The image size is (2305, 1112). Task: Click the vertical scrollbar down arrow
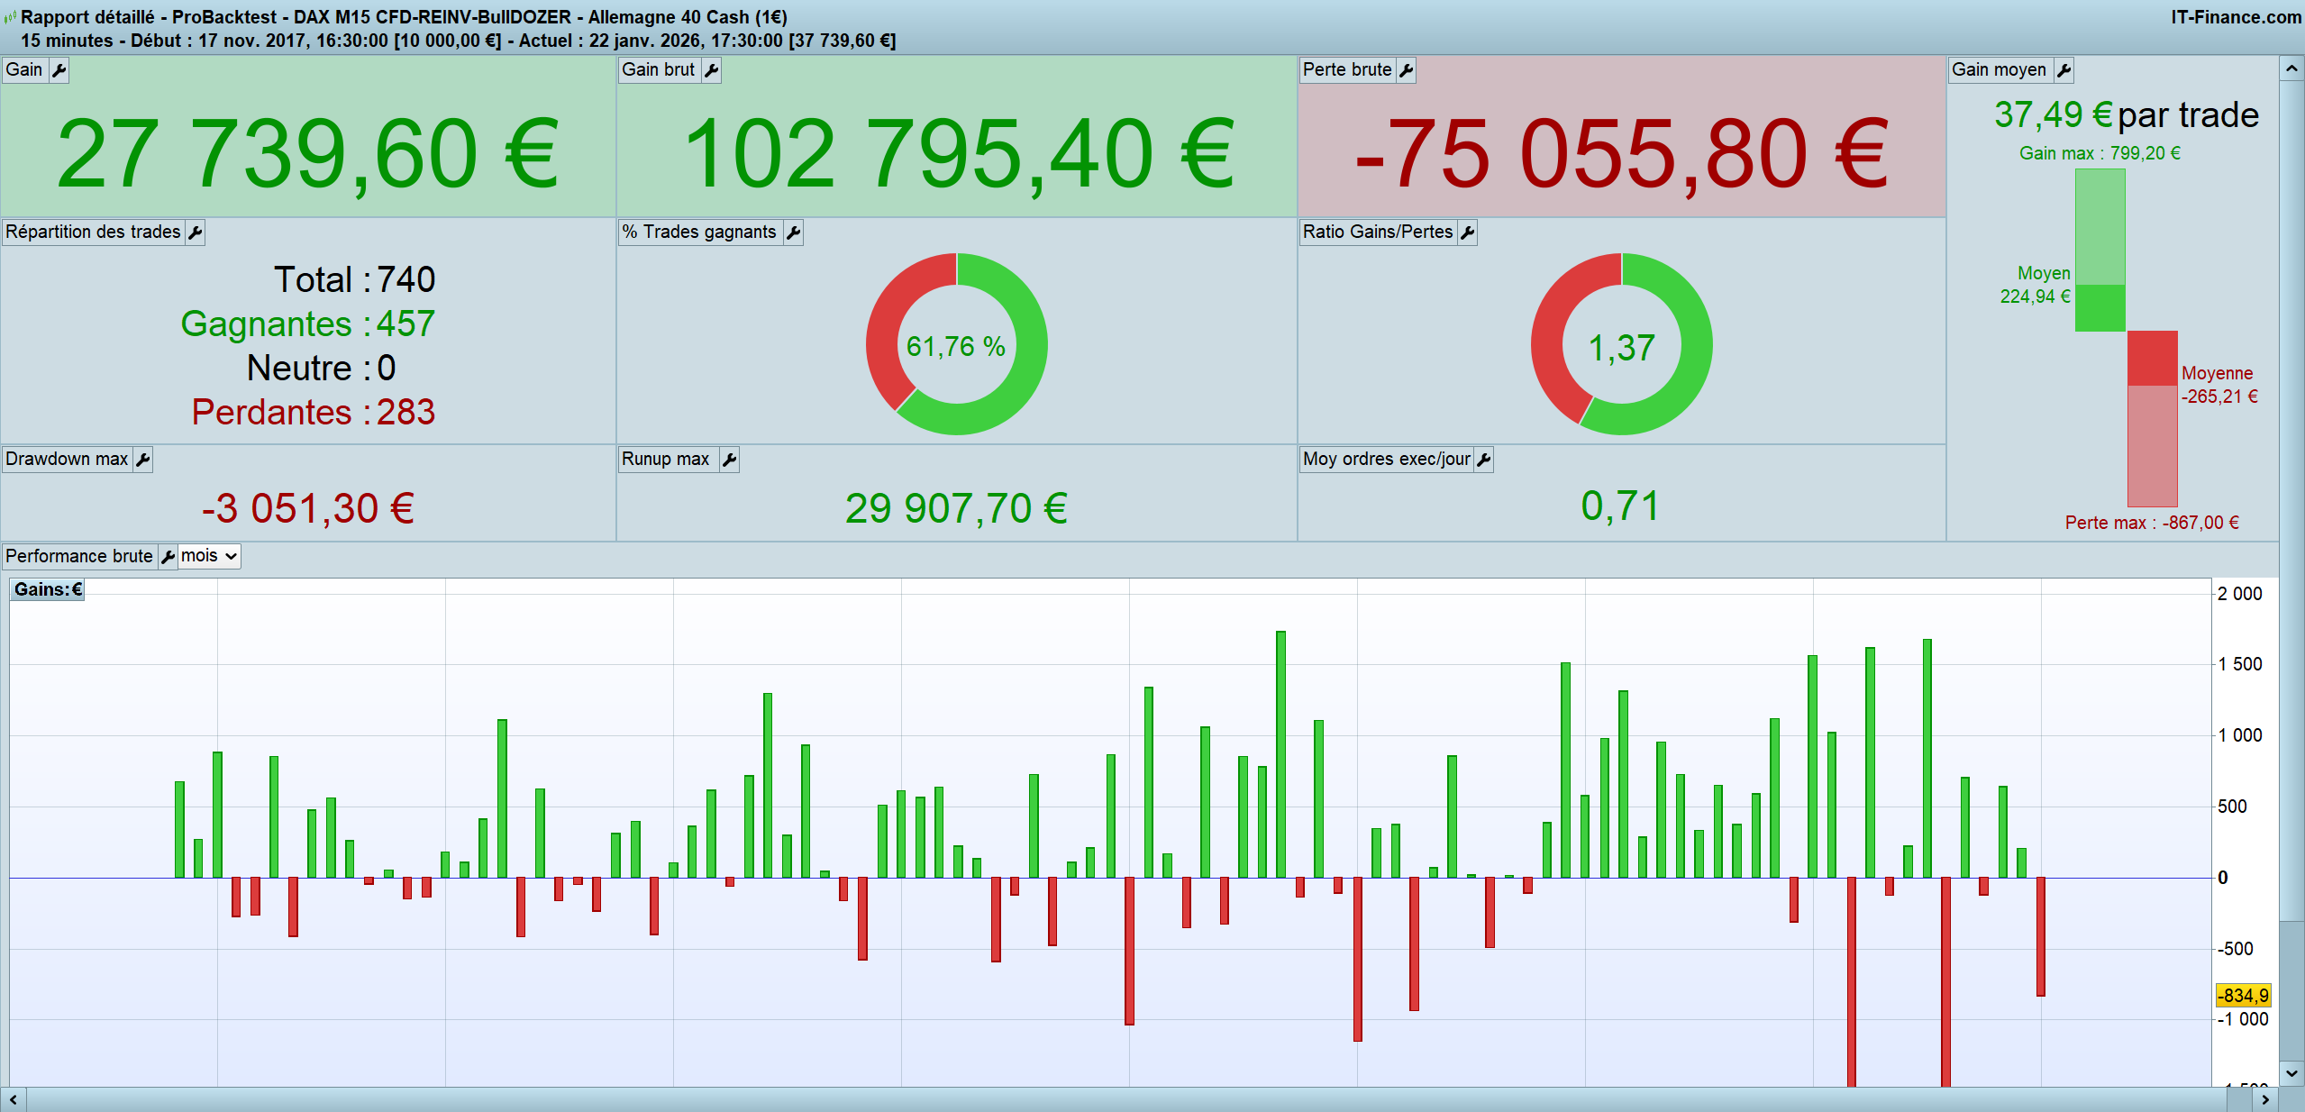coord(2291,1073)
